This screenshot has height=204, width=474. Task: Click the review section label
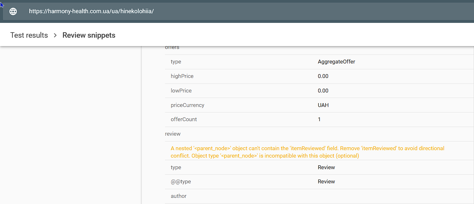coord(173,134)
